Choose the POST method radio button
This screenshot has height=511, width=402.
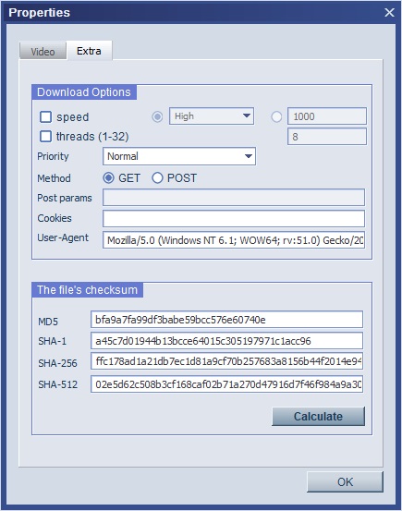point(157,178)
